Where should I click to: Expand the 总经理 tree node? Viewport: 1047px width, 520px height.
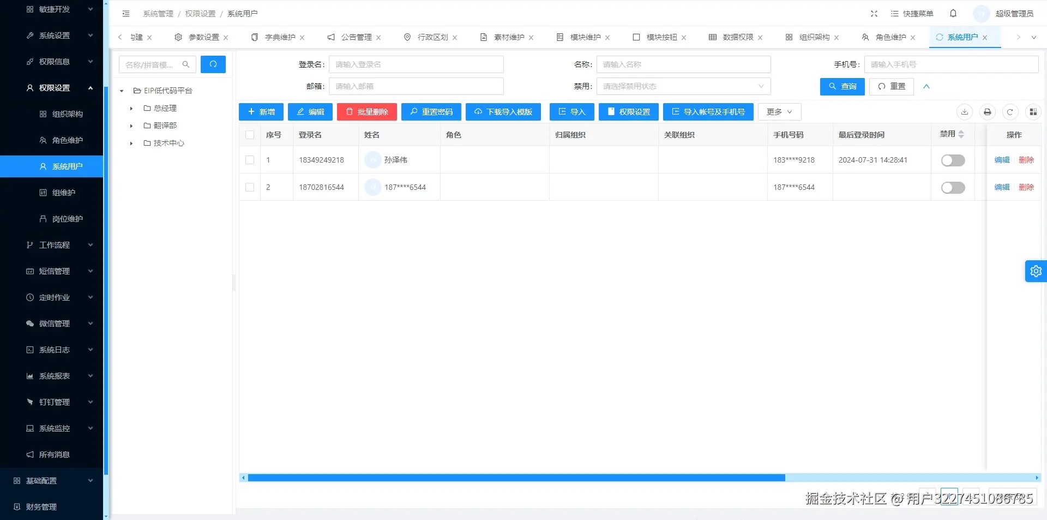pos(131,109)
